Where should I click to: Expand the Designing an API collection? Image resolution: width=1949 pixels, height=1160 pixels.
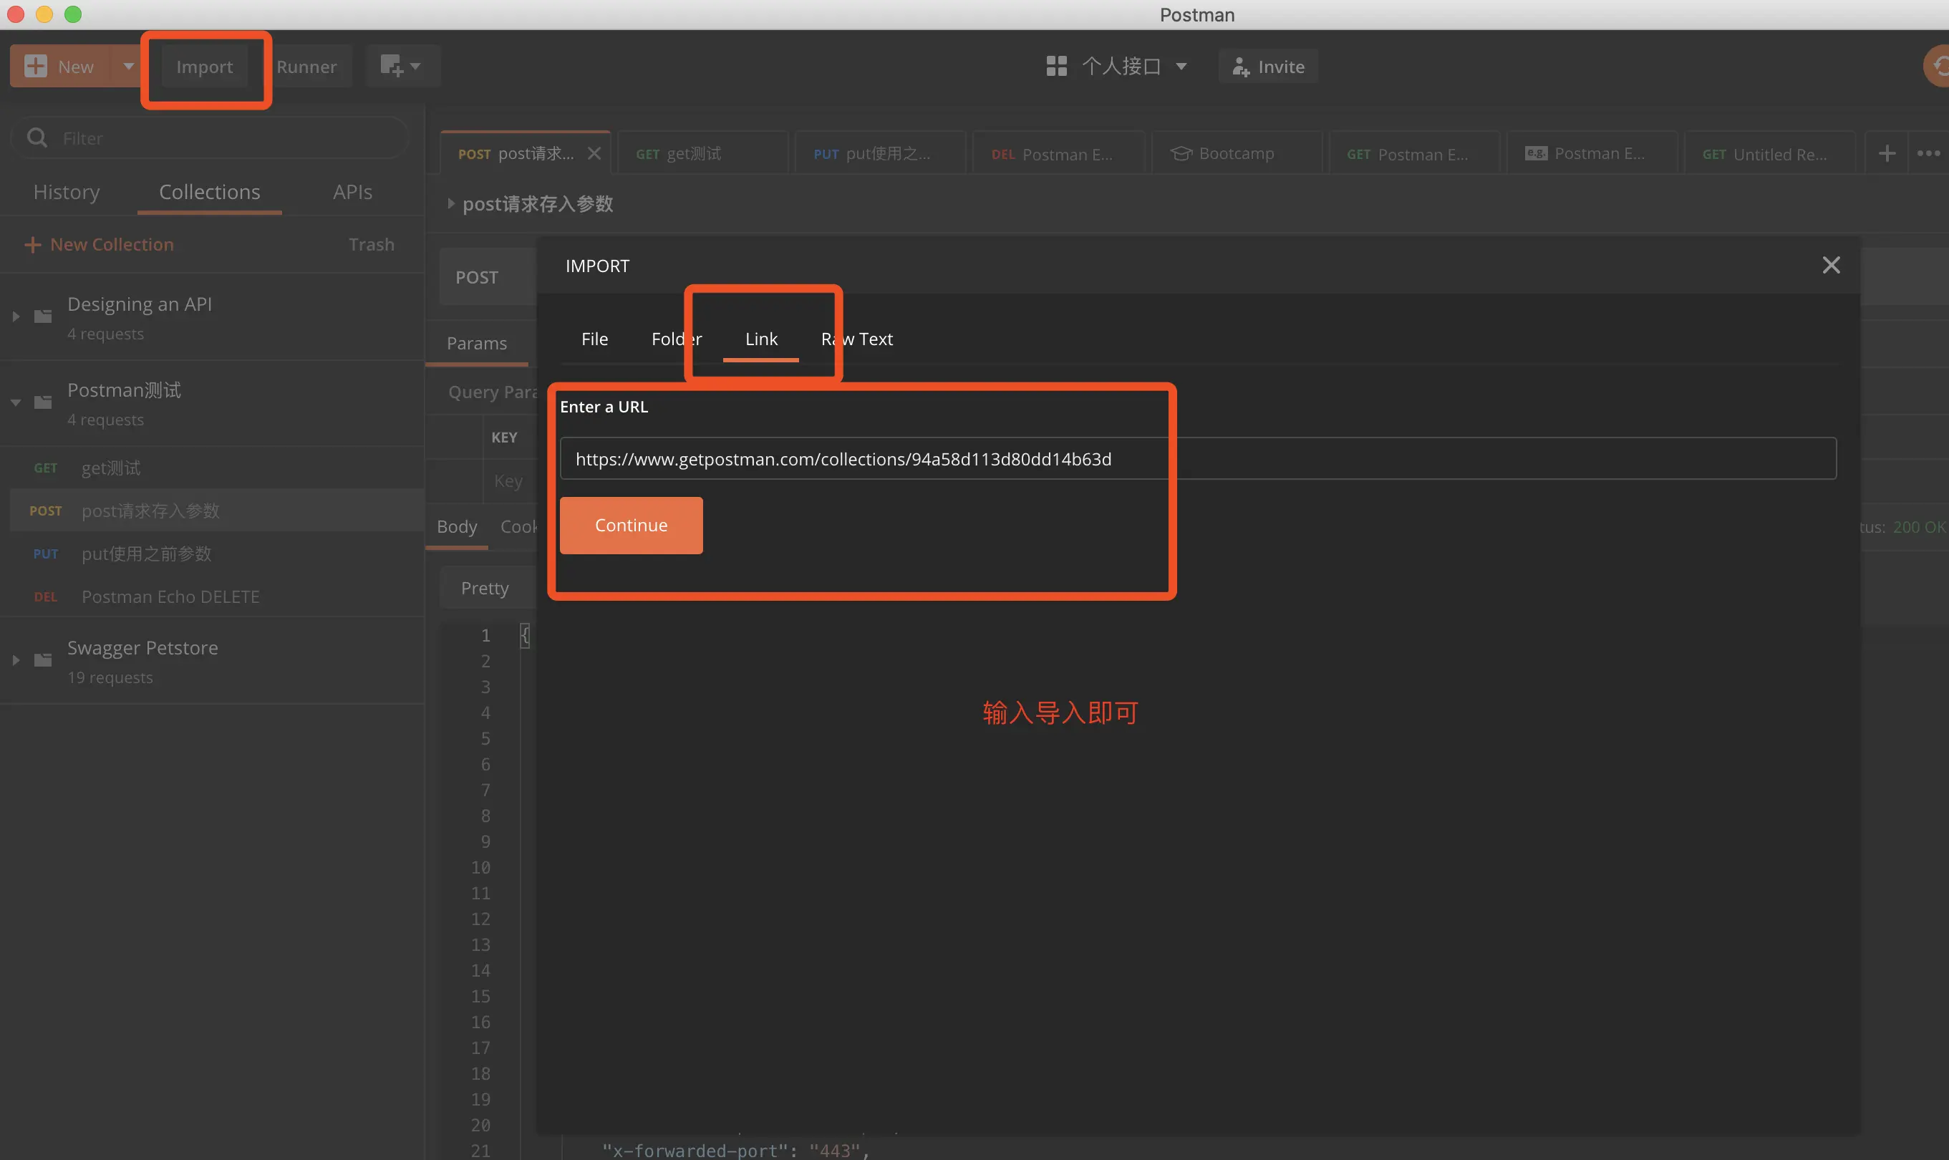[16, 316]
